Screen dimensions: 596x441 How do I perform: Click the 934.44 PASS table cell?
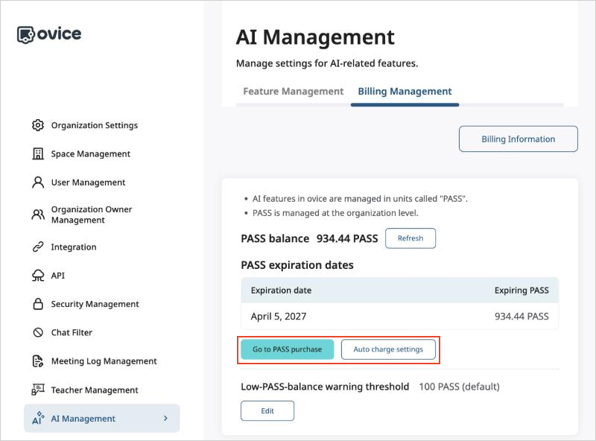point(521,317)
